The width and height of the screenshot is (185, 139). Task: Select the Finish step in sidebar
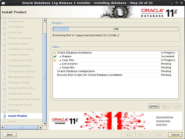(x=12, y=121)
